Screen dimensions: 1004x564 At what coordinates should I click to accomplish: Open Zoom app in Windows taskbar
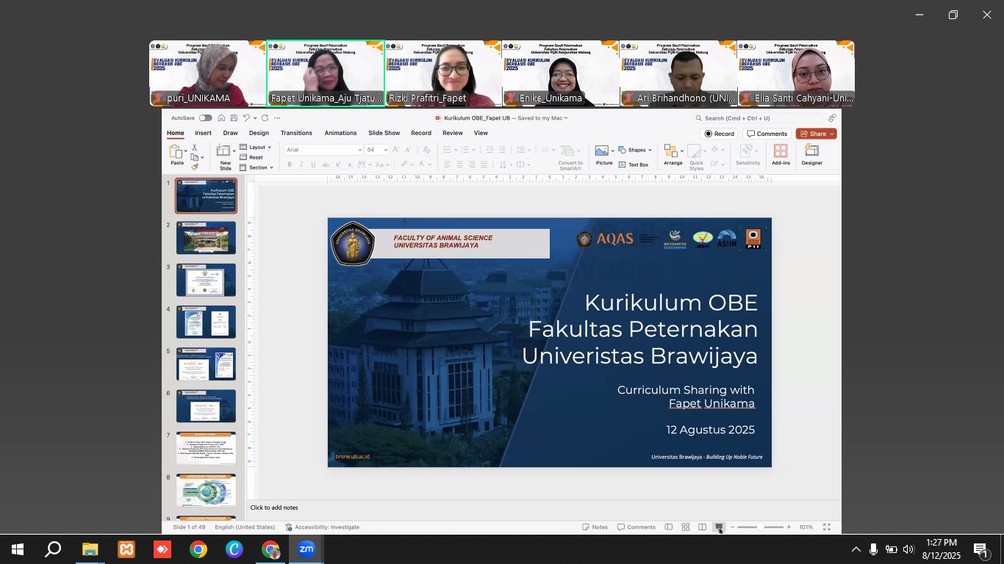coord(306,549)
